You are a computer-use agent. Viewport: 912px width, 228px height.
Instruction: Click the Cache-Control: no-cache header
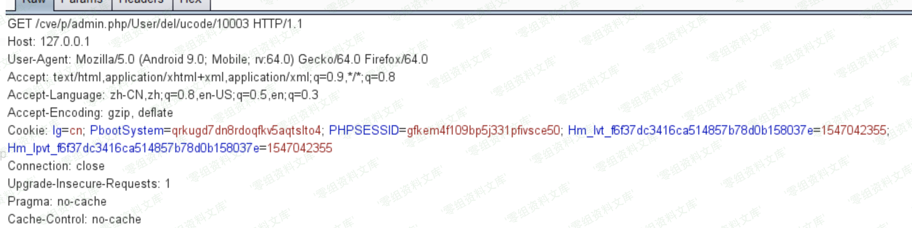[75, 219]
